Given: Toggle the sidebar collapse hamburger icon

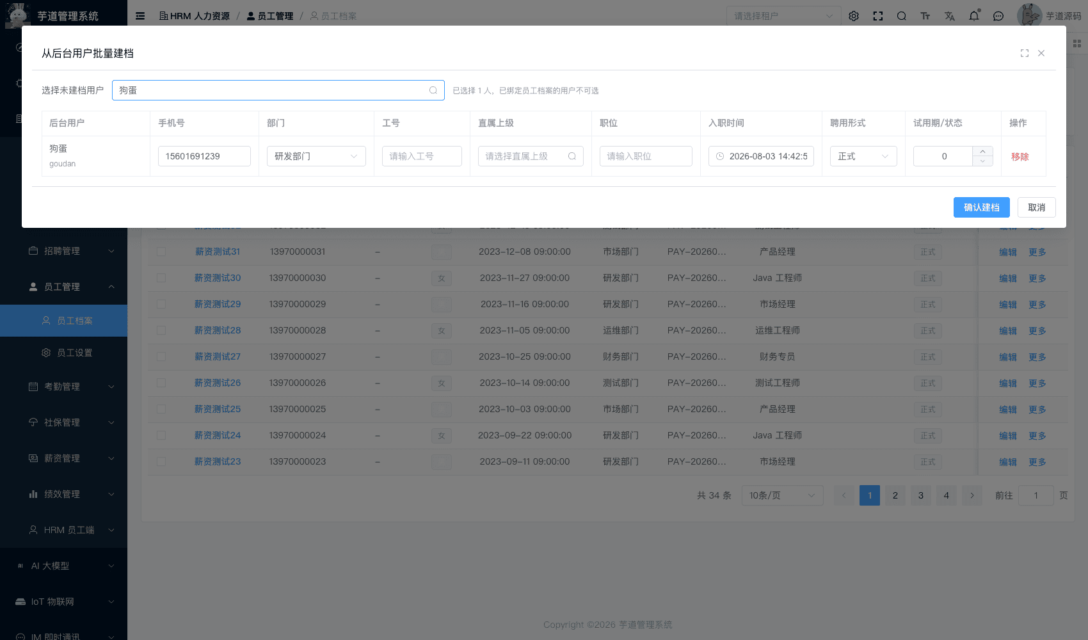Looking at the screenshot, I should (140, 16).
